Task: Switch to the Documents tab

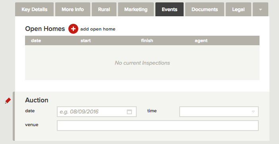Action: (205, 10)
